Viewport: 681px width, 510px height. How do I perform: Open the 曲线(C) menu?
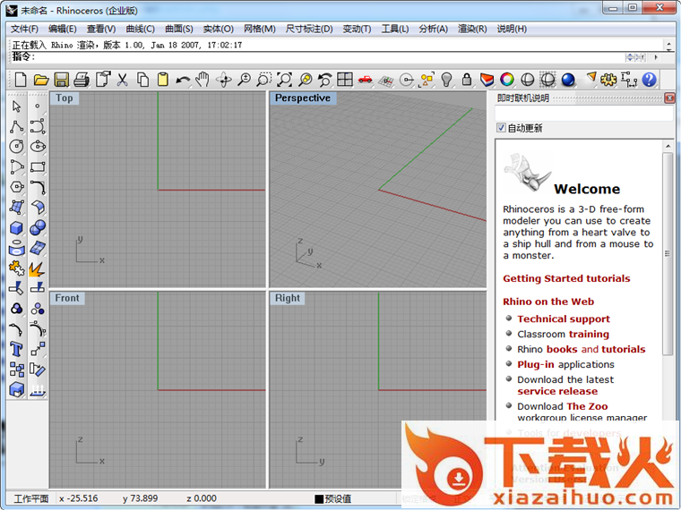pyautogui.click(x=141, y=29)
